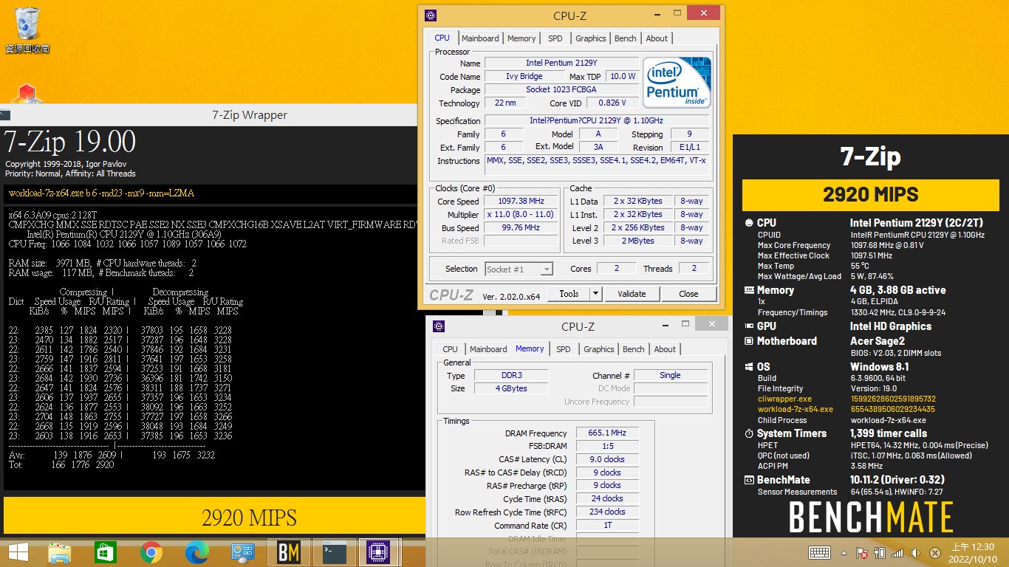Click the CAS# Latency 9.0 clocks value
Screen dimensions: 1009x567
tap(607, 459)
